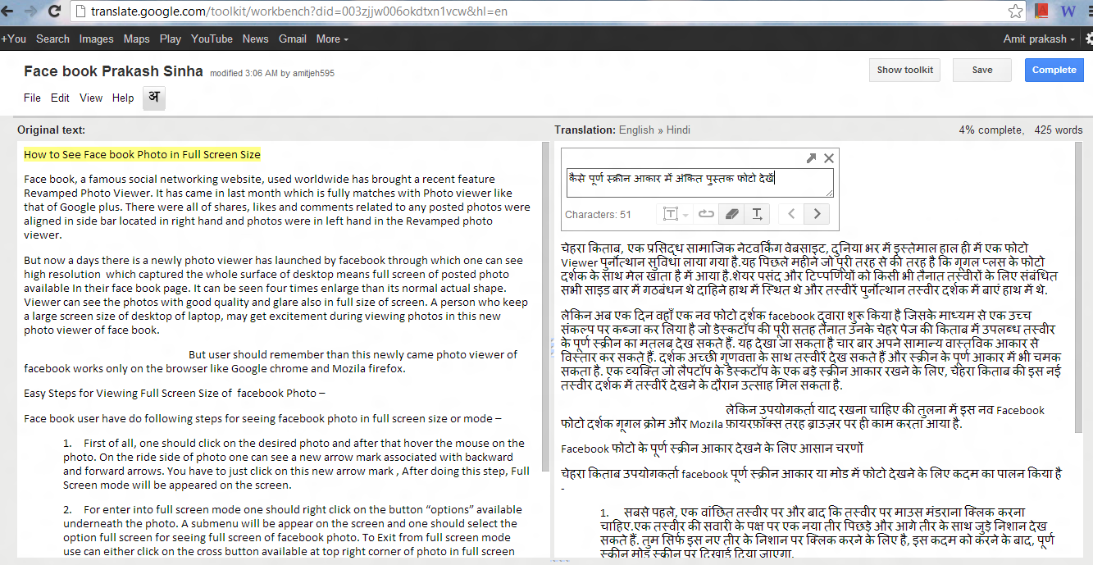Image resolution: width=1093 pixels, height=565 pixels.
Task: Click the insert source text icon
Action: [758, 213]
